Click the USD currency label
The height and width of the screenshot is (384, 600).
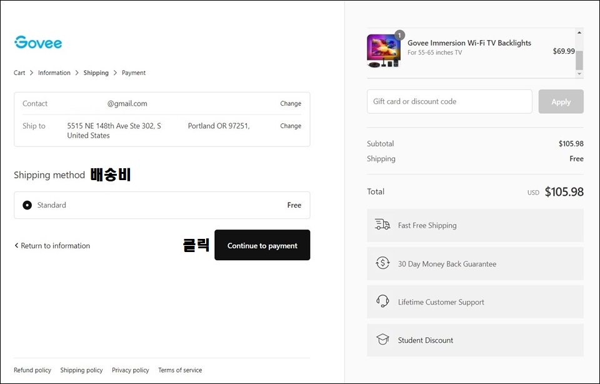click(533, 193)
